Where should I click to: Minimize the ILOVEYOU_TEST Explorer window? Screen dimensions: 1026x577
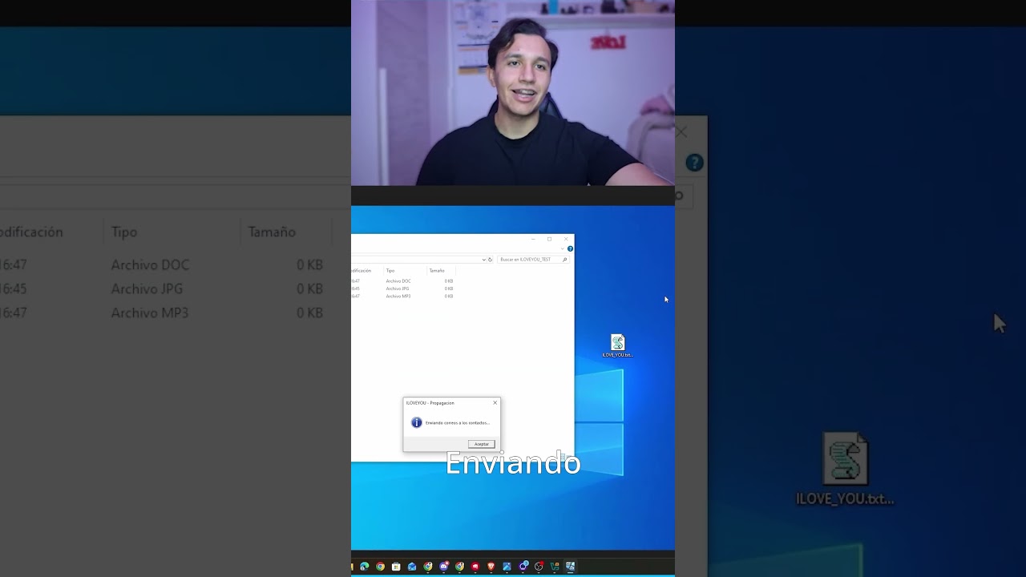pos(533,239)
